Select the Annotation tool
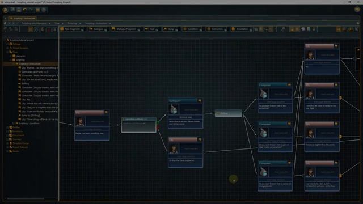This screenshot has height=204, width=363. pyautogui.click(x=242, y=29)
